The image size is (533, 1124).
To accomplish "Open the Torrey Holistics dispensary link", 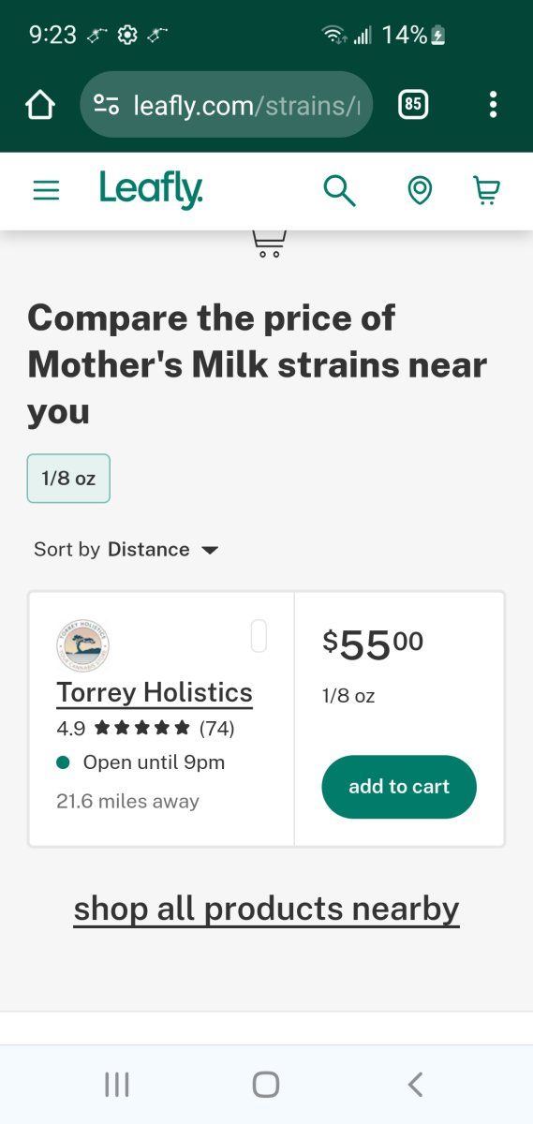I will click(155, 692).
